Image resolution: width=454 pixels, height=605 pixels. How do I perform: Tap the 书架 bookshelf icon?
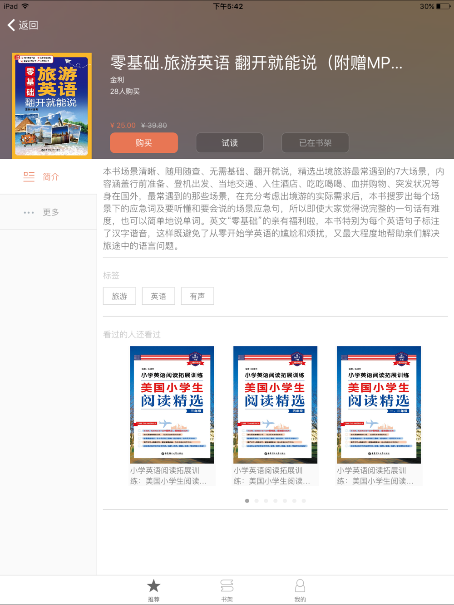(227, 586)
